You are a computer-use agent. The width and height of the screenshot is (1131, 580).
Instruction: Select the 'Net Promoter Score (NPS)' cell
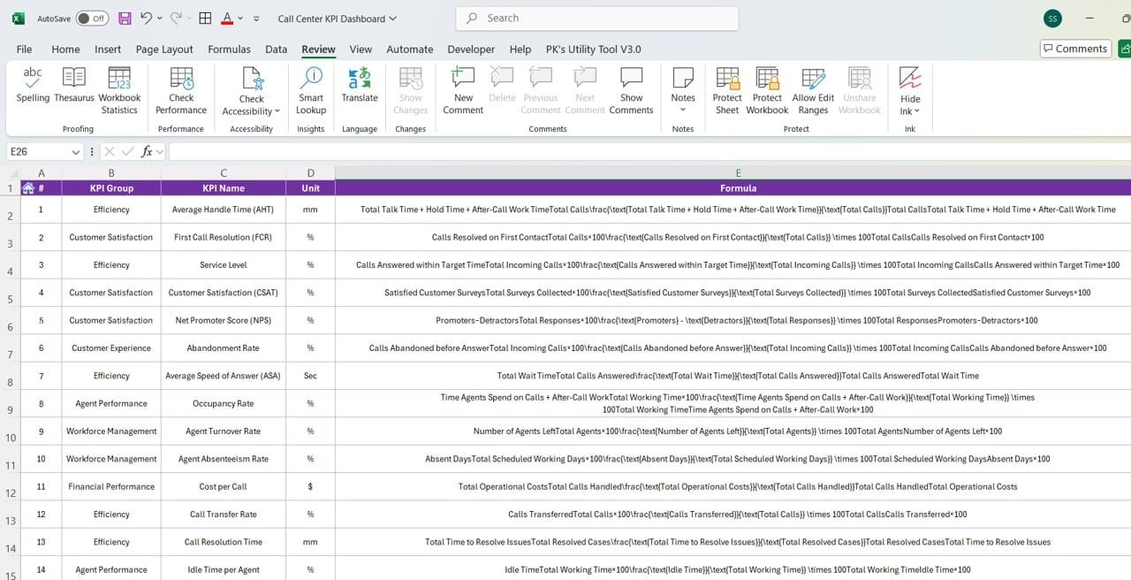[224, 320]
